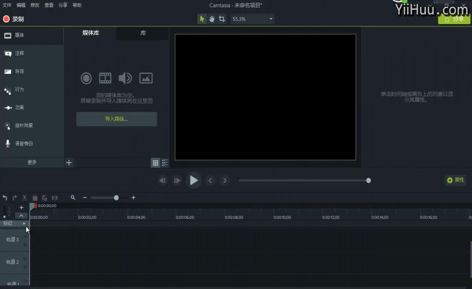
Task: Click the timeline zoom in plus
Action: pyautogui.click(x=133, y=197)
